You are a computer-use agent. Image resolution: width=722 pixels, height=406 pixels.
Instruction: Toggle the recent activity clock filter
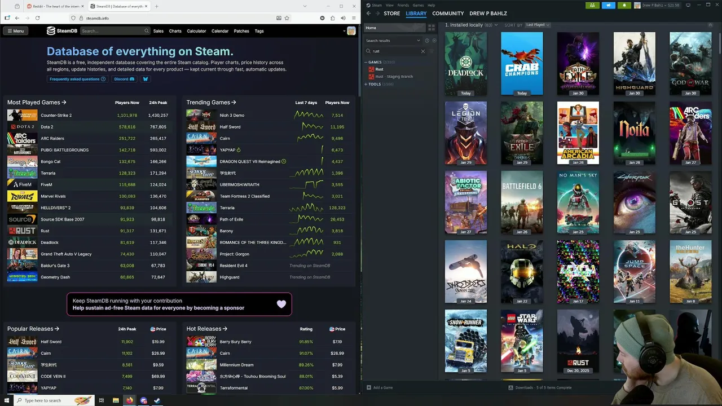click(x=427, y=41)
